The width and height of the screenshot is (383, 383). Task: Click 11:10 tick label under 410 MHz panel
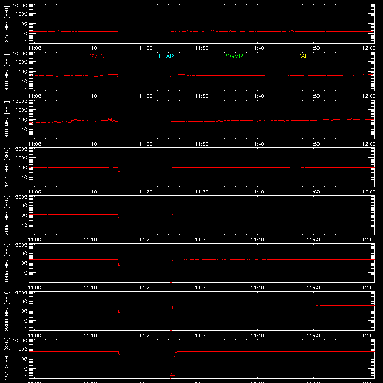[90, 96]
